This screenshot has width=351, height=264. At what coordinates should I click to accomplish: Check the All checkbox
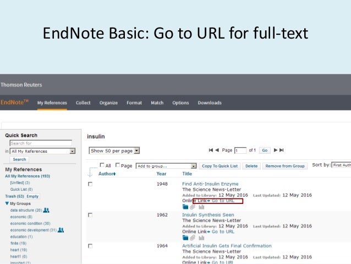[102, 165]
